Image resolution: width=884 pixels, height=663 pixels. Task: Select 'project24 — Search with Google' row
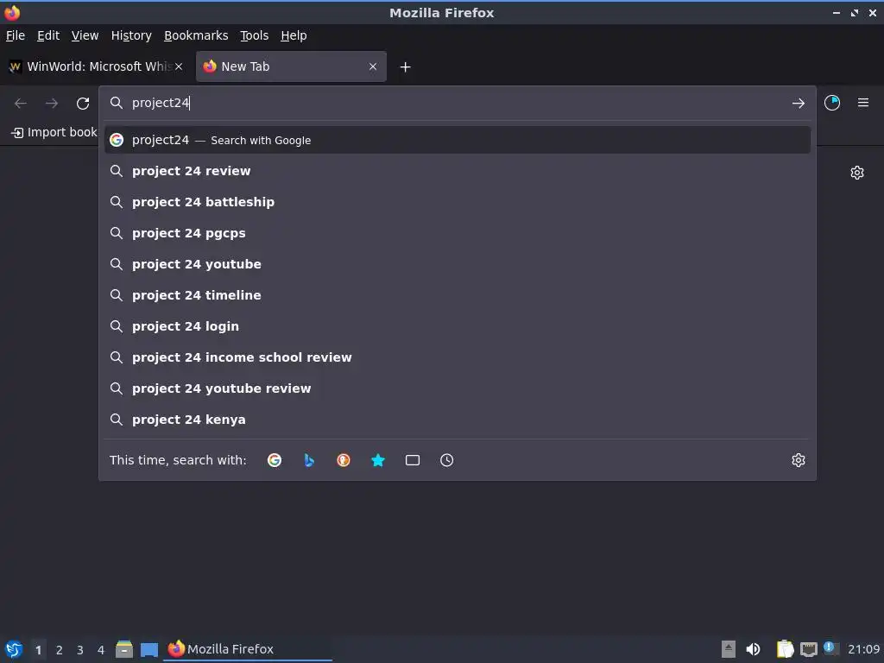pos(458,140)
